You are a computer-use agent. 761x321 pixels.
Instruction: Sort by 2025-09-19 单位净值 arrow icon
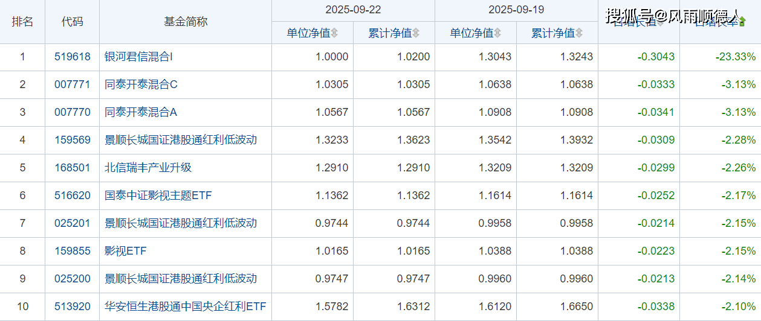pos(497,33)
